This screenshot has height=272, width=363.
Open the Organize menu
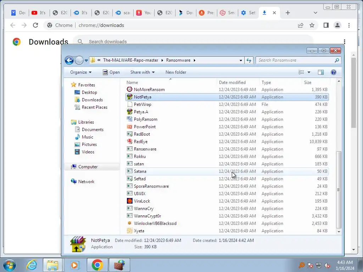click(81, 72)
